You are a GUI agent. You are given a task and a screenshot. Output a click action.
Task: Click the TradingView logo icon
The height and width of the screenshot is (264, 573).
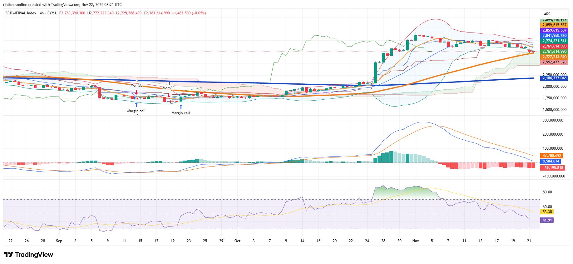[x=8, y=255]
